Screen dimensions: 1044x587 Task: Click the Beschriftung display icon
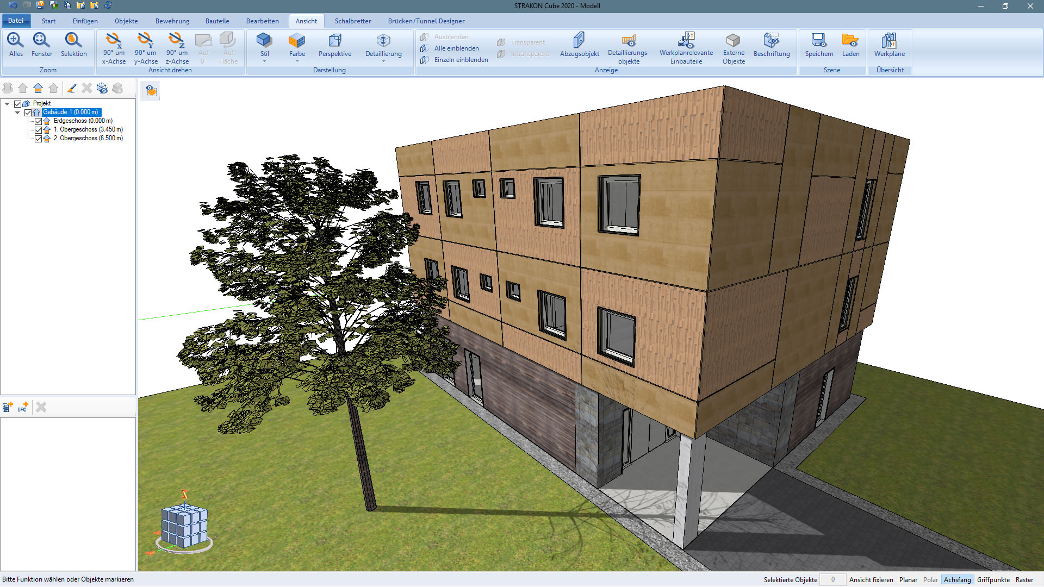[772, 40]
